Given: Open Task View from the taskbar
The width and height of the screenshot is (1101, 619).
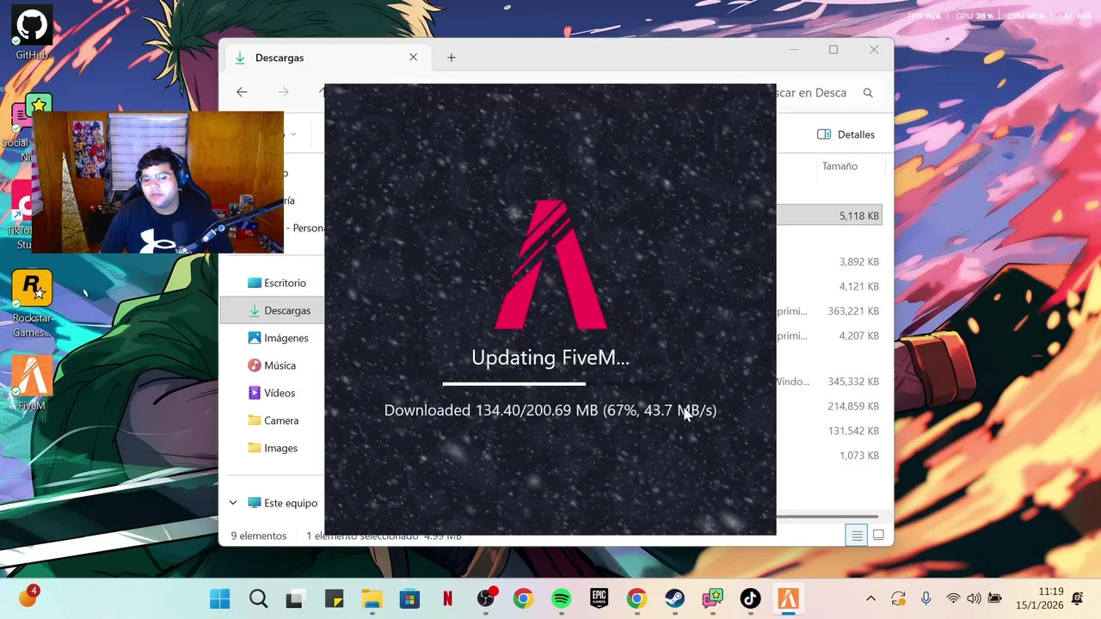Looking at the screenshot, I should (x=295, y=599).
